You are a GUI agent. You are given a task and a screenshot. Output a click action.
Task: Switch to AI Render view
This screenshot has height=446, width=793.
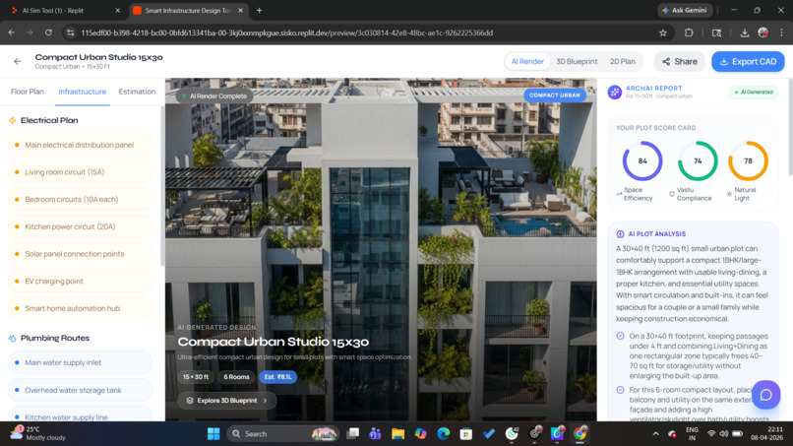click(527, 61)
